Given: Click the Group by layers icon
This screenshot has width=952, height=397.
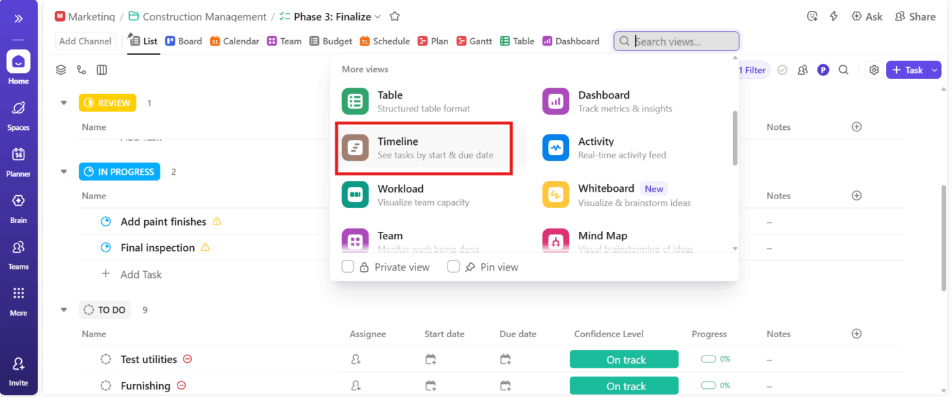Looking at the screenshot, I should [x=60, y=69].
